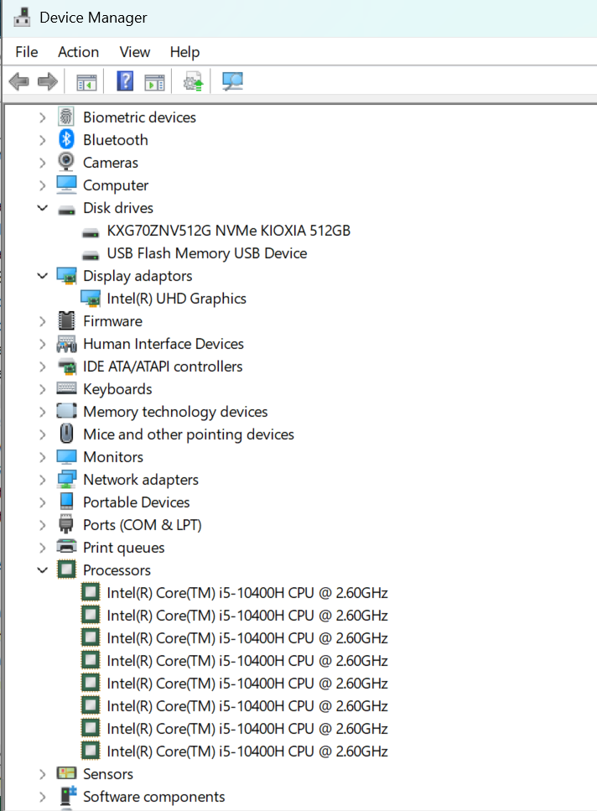Click the Device Manager title bar icon
This screenshot has width=597, height=811.
tap(22, 17)
